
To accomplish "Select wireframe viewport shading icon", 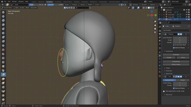I will click(x=147, y=8).
